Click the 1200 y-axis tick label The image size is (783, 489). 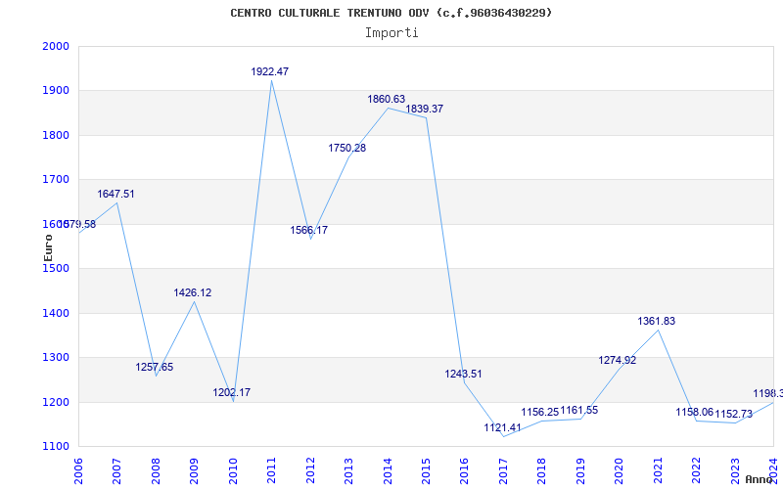pos(56,402)
